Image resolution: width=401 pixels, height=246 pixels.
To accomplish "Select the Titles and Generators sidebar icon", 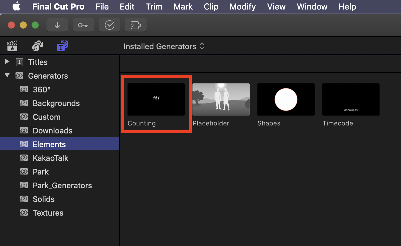I will click(x=63, y=46).
